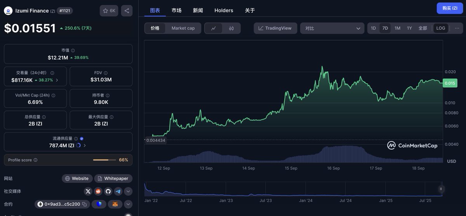The height and width of the screenshot is (216, 466).
Task: Show info tooltip for Vol/Mkt Cap (24h)
Action: (x=53, y=95)
